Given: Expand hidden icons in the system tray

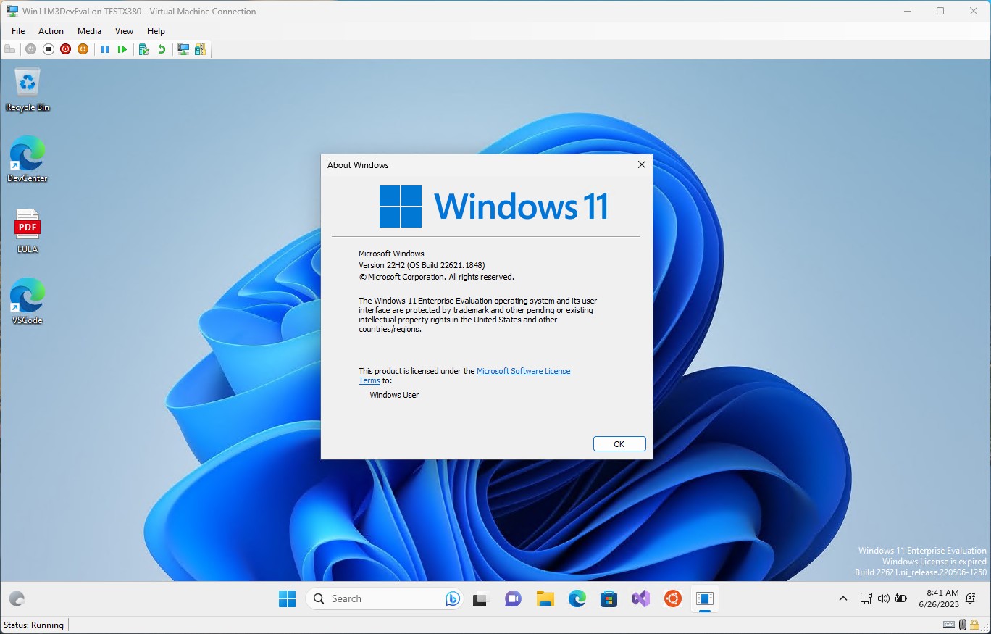Looking at the screenshot, I should (842, 598).
